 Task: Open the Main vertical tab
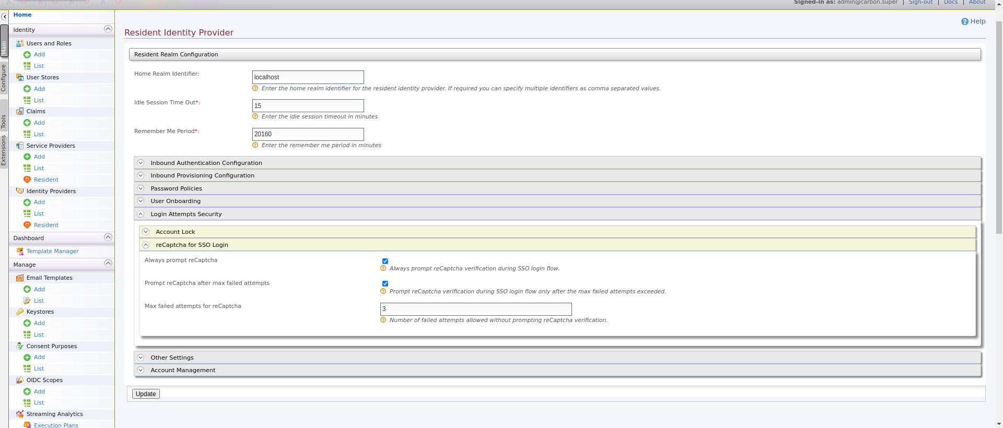point(4,41)
